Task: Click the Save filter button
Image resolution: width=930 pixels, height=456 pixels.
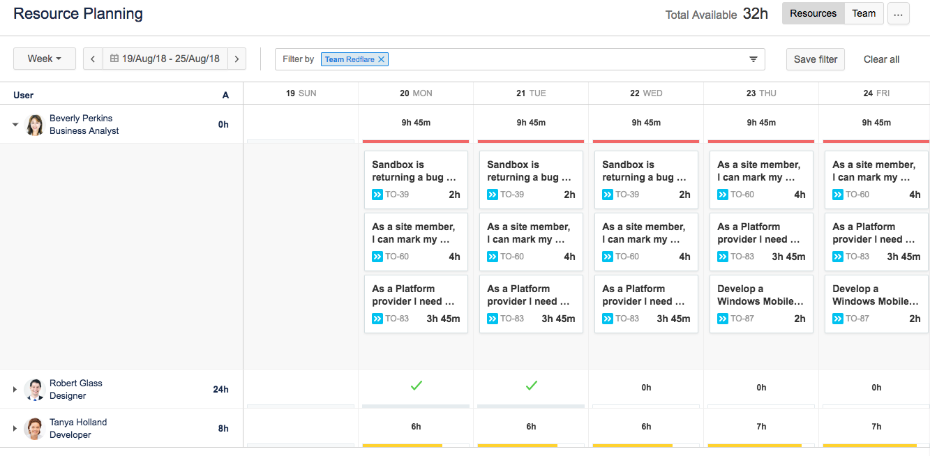Action: 815,59
